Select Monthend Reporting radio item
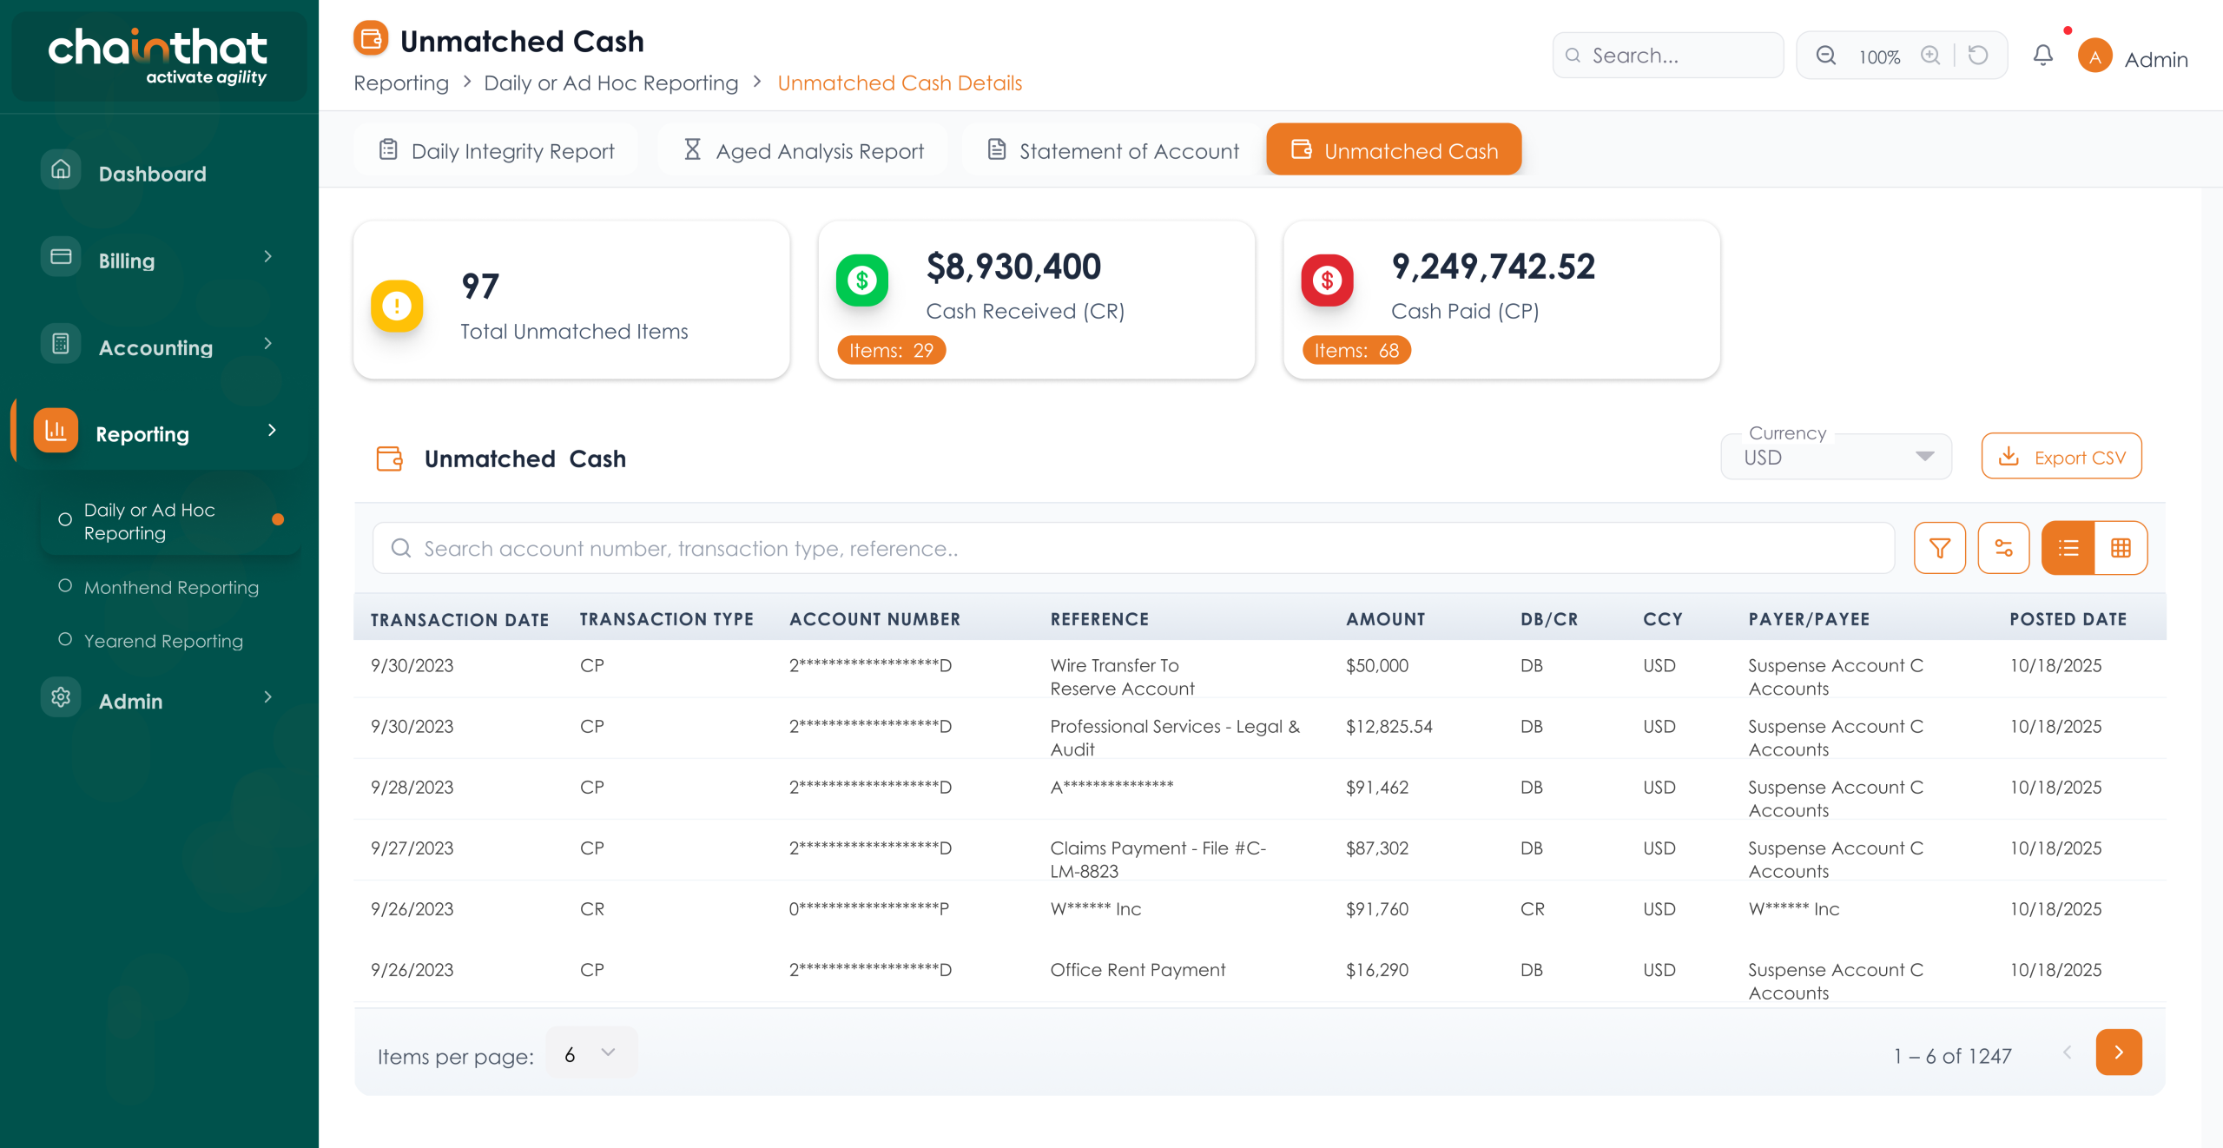 [x=171, y=587]
